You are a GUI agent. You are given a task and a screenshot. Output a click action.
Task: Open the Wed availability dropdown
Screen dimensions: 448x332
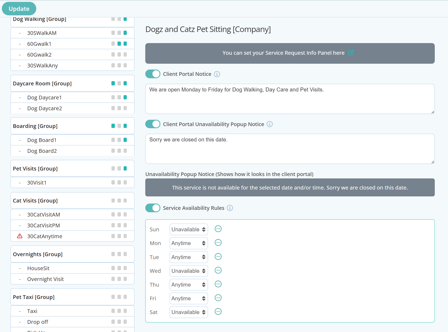point(189,271)
